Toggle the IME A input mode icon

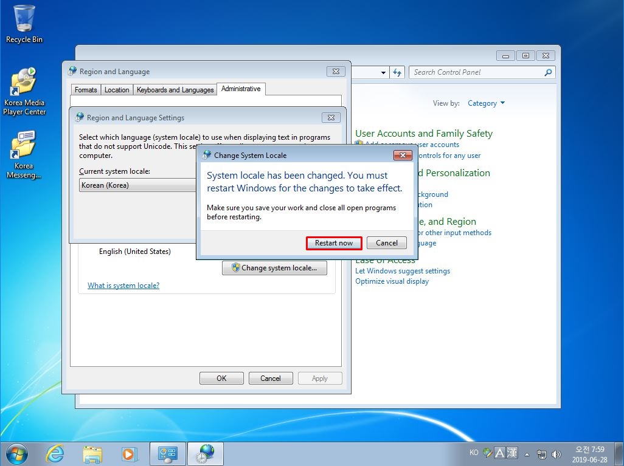tap(499, 453)
